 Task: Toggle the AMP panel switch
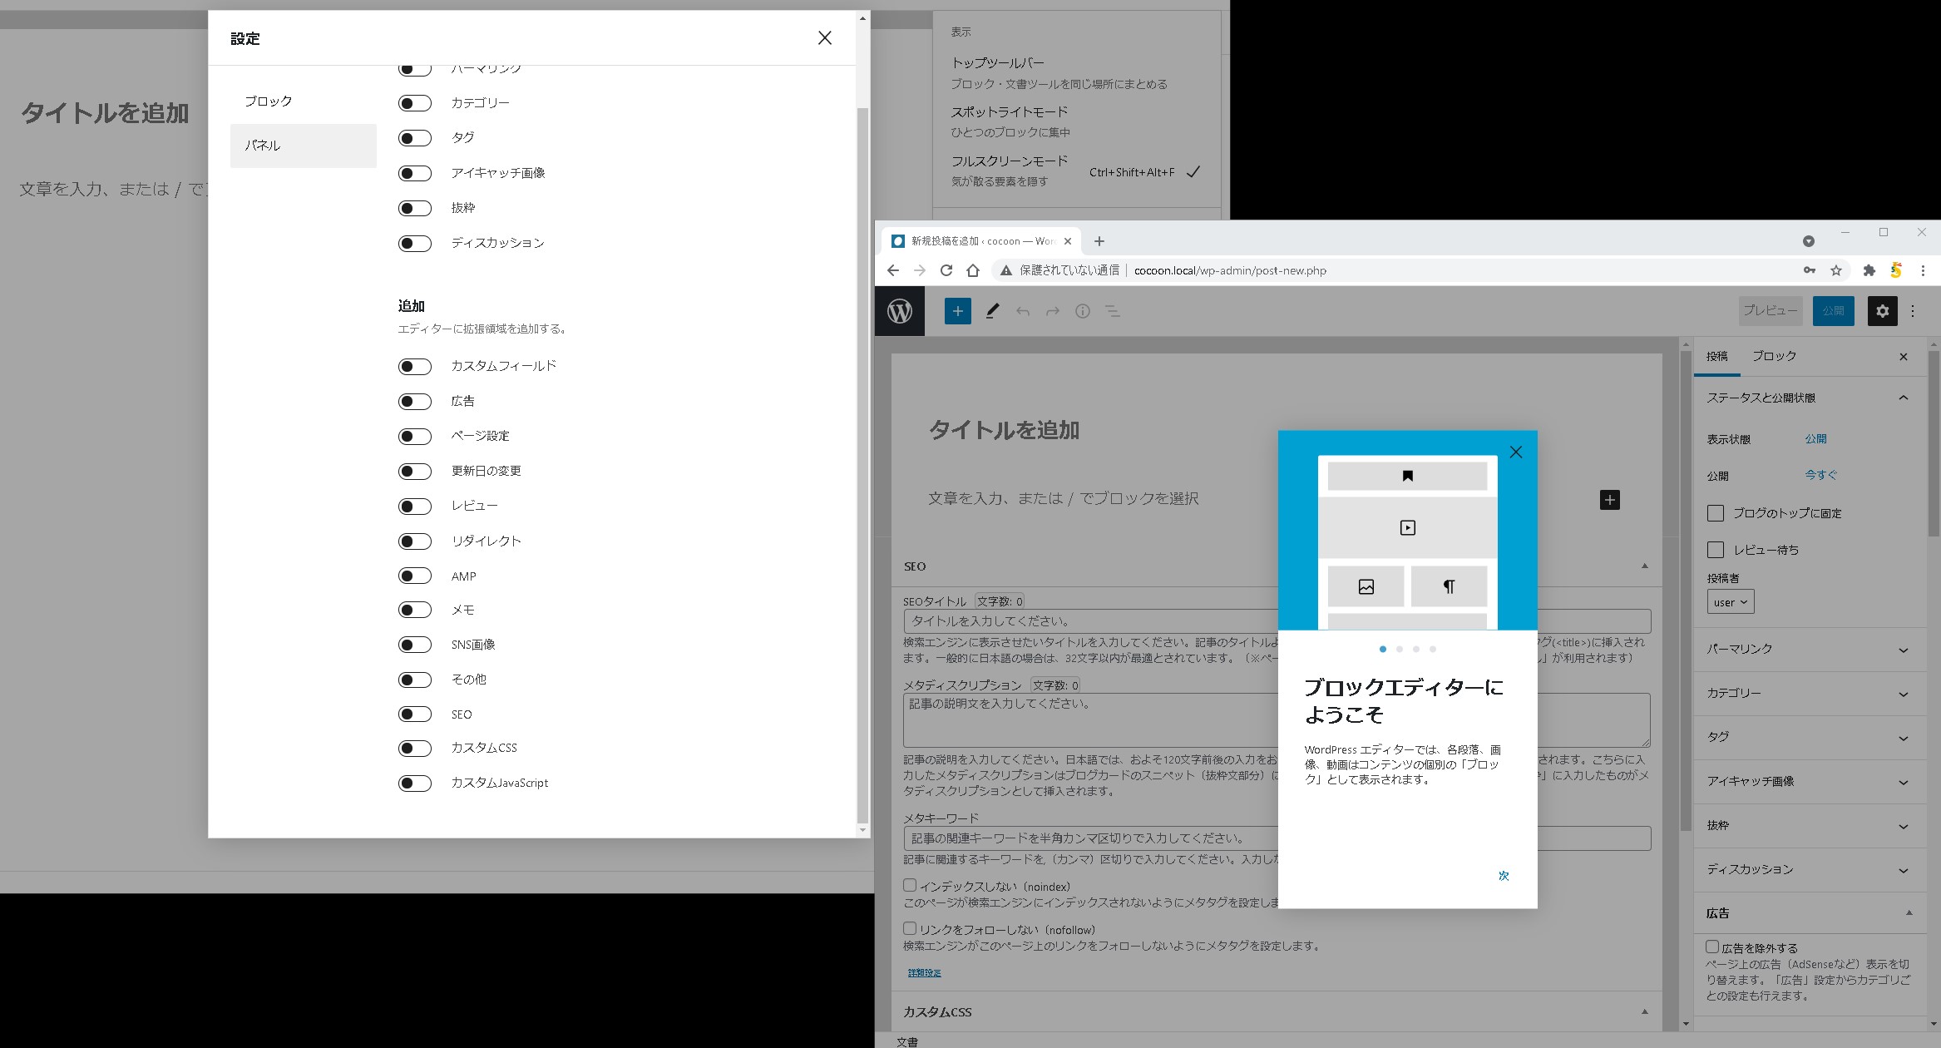pyautogui.click(x=414, y=576)
